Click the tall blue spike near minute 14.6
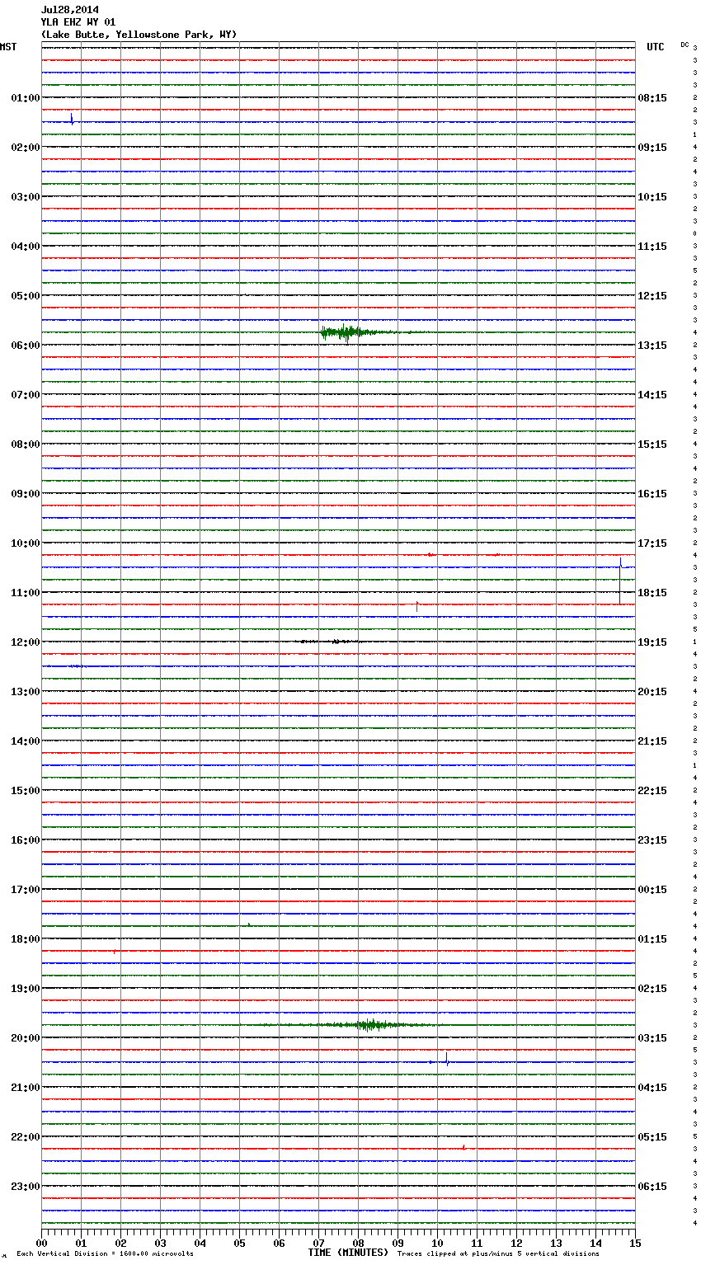This screenshot has height=1265, width=701. tap(620, 581)
